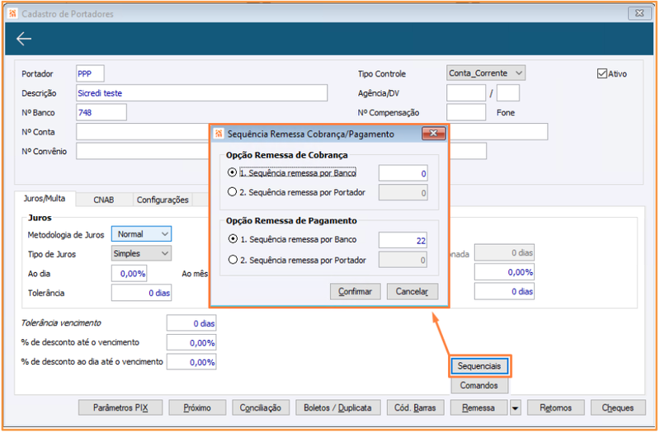Click % de desconto ao dia field
Screen dimensions: 660x433
pyautogui.click(x=191, y=362)
